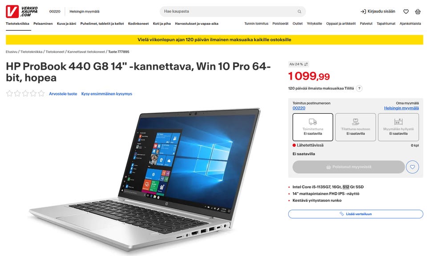Click the help question mark next to Tilillä
Screen dimensions: 427x256
[359, 88]
